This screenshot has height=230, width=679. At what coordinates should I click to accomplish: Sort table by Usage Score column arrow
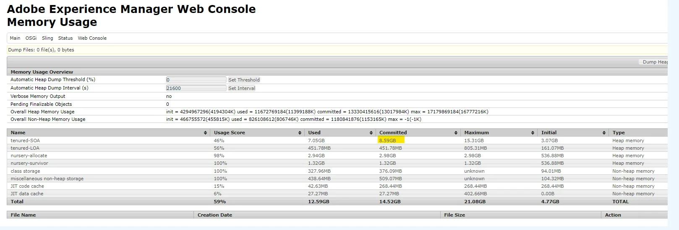click(x=300, y=133)
